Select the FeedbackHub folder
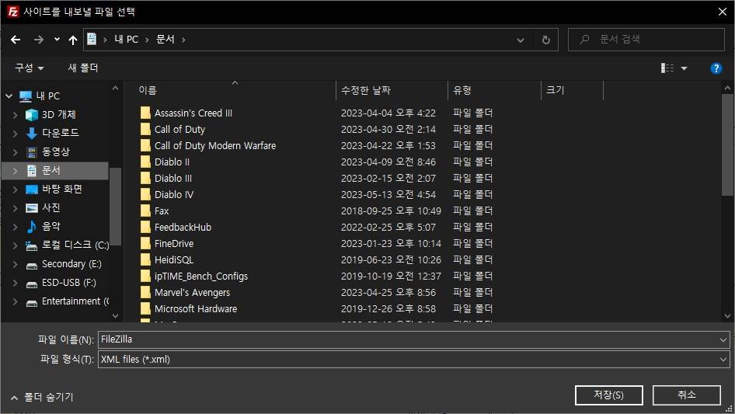The width and height of the screenshot is (735, 414). [183, 228]
